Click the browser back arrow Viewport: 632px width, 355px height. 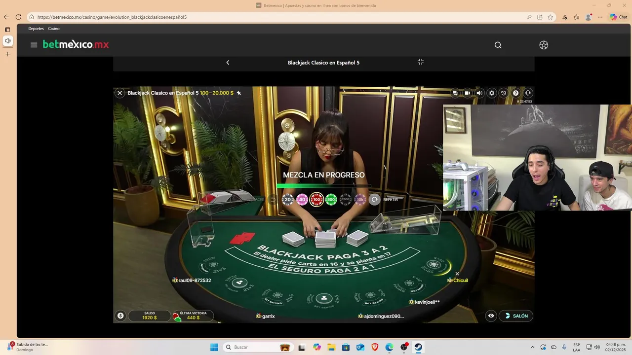(6, 17)
